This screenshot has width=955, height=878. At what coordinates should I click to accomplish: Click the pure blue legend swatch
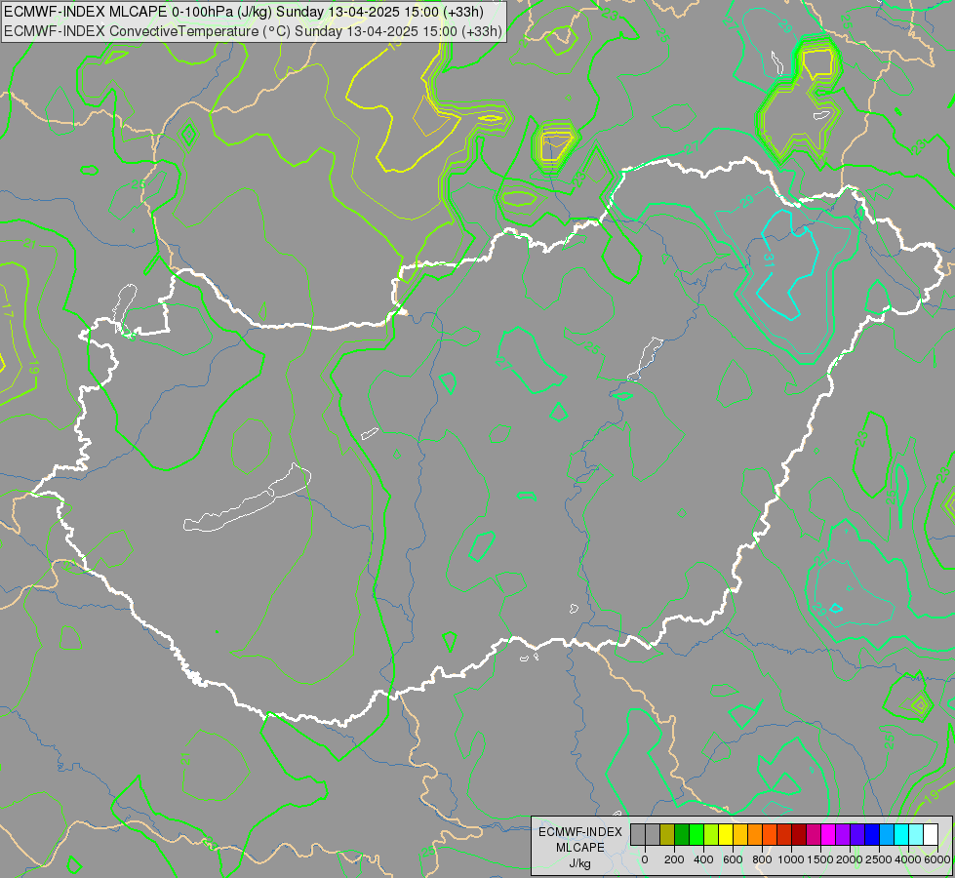click(x=873, y=835)
